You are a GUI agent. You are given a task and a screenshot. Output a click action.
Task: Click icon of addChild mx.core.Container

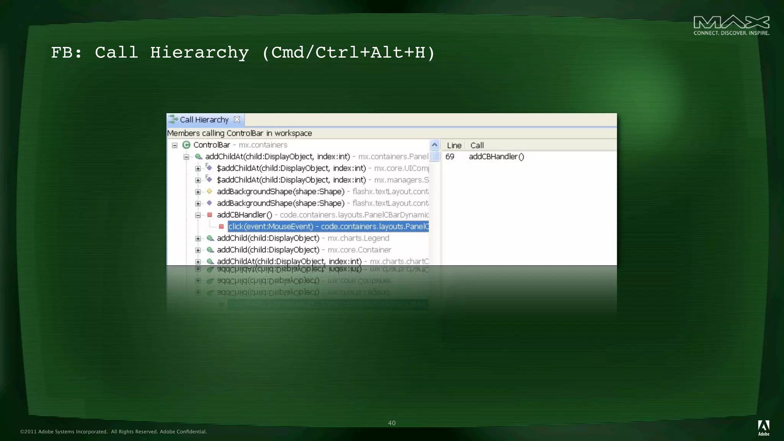(210, 250)
